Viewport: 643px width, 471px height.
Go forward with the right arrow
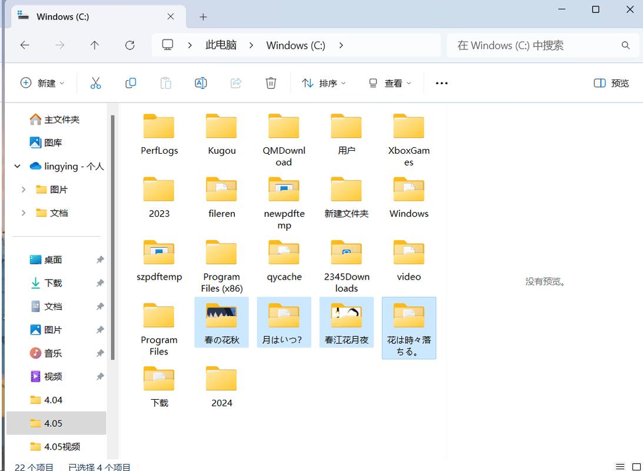click(x=60, y=45)
